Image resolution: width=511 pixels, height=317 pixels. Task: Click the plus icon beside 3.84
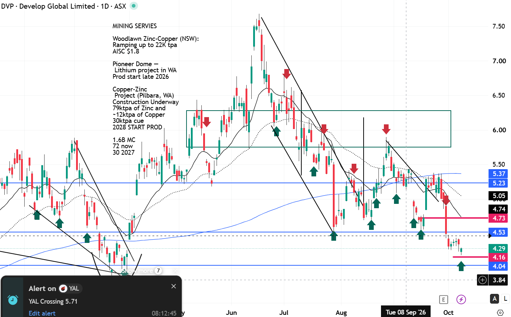482,280
